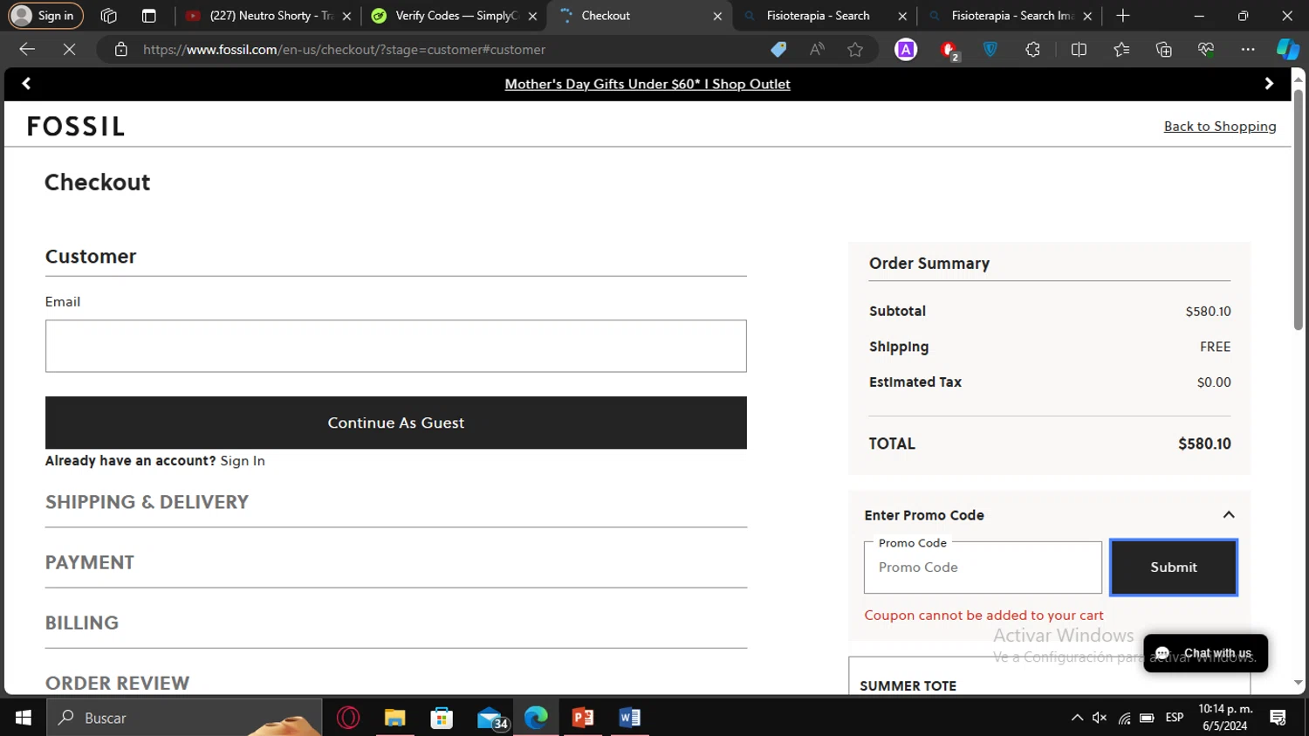Open the Collections icon
Screen dimensions: 1309x736
pyautogui.click(x=1163, y=50)
